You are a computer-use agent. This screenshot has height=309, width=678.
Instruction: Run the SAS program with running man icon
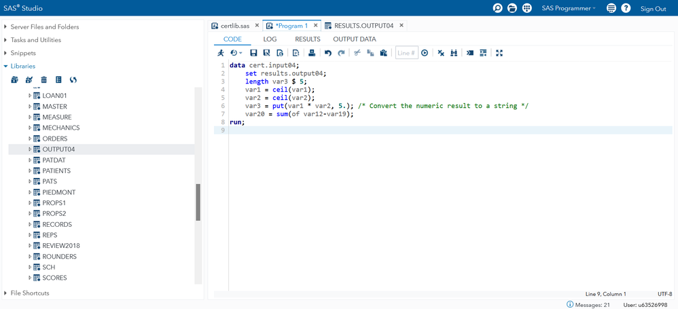[221, 53]
